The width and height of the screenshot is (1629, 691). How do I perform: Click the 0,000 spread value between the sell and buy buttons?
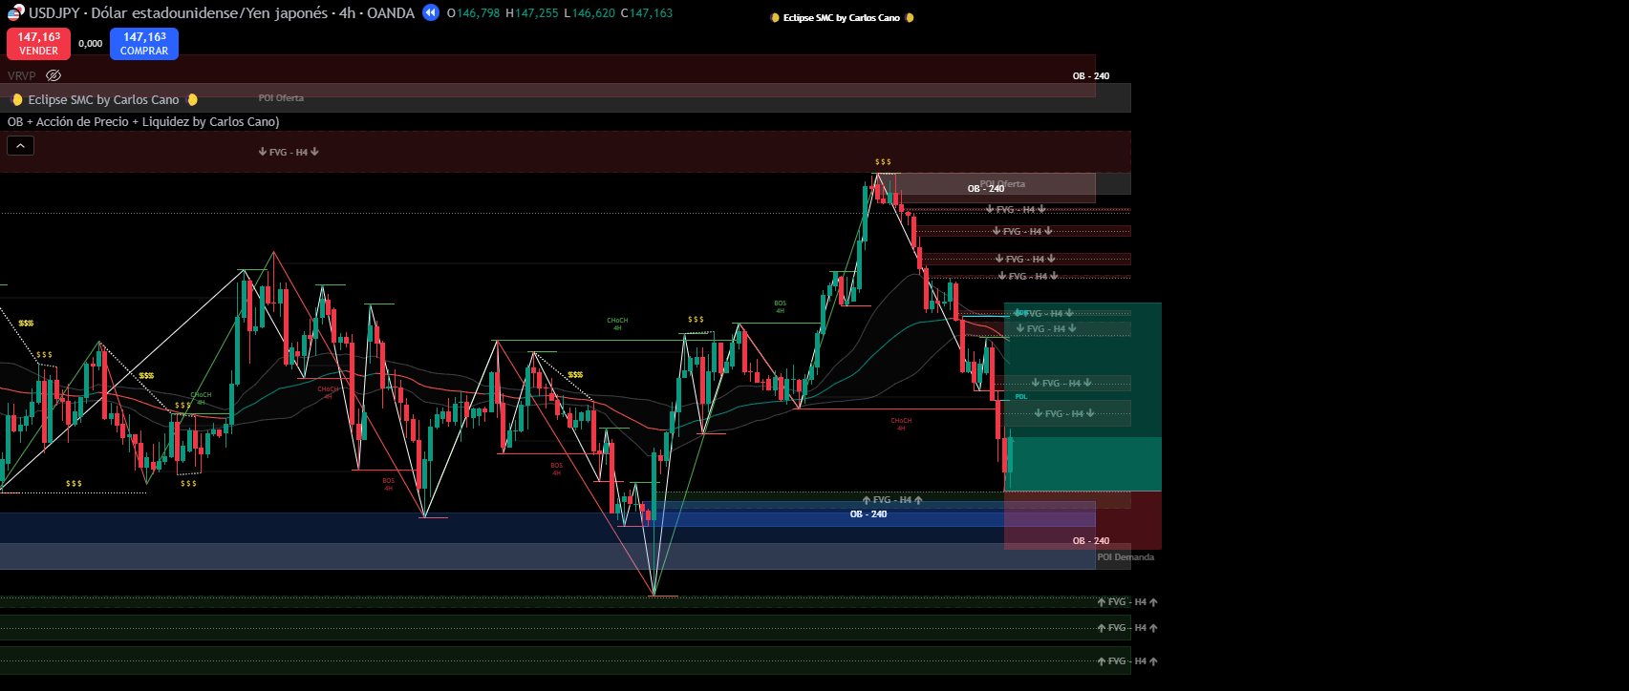click(x=91, y=44)
